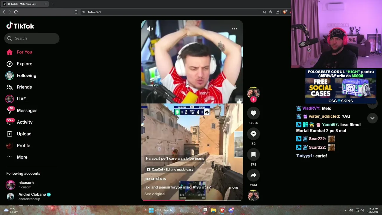
Task: Open Andrei Ciobanu following account
Action: (28, 196)
